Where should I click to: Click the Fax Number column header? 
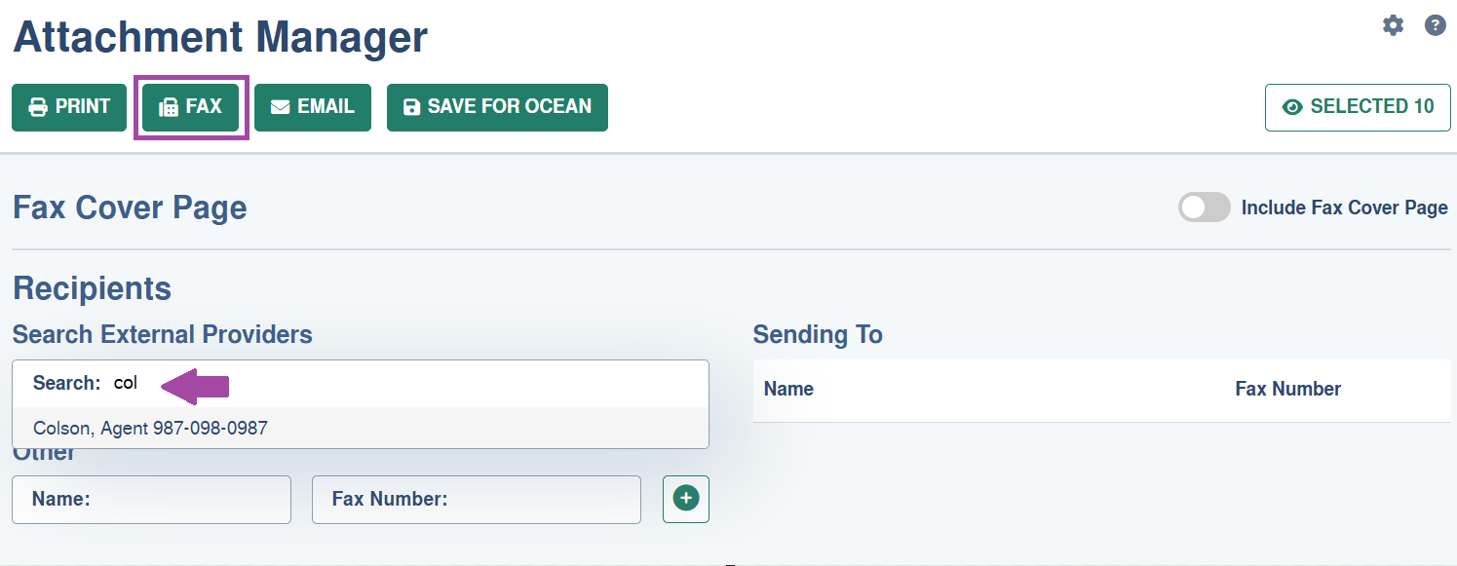tap(1287, 389)
